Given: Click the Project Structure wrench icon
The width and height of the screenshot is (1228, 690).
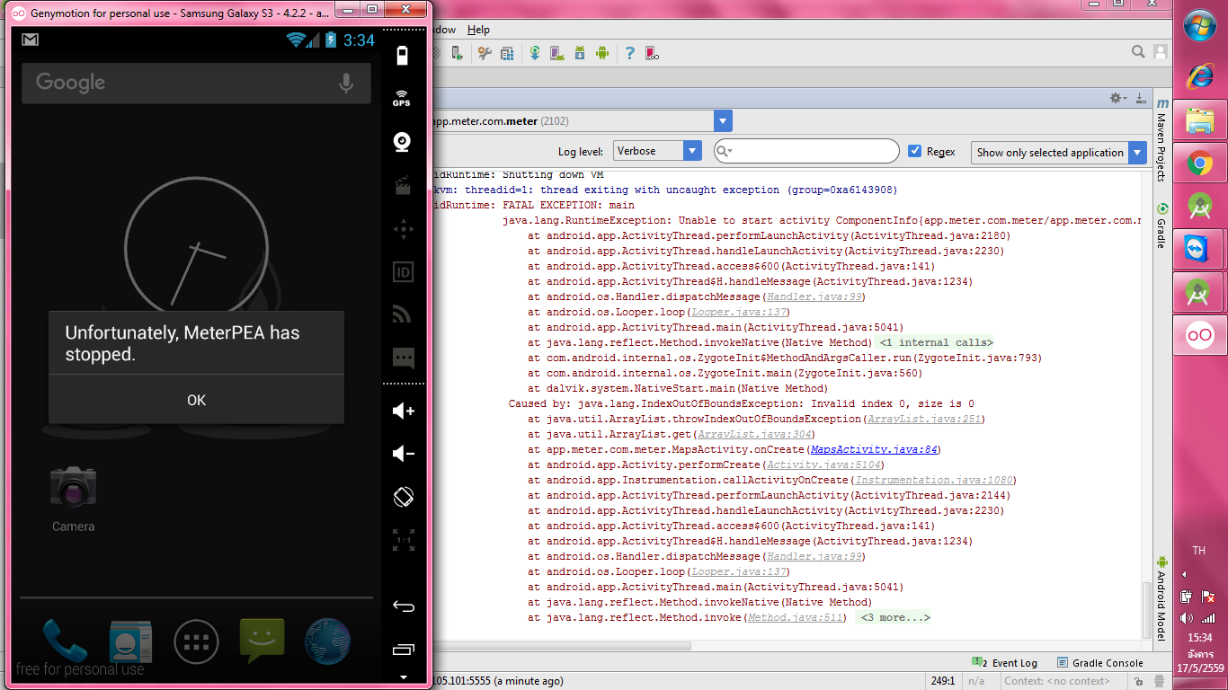Looking at the screenshot, I should coord(485,53).
